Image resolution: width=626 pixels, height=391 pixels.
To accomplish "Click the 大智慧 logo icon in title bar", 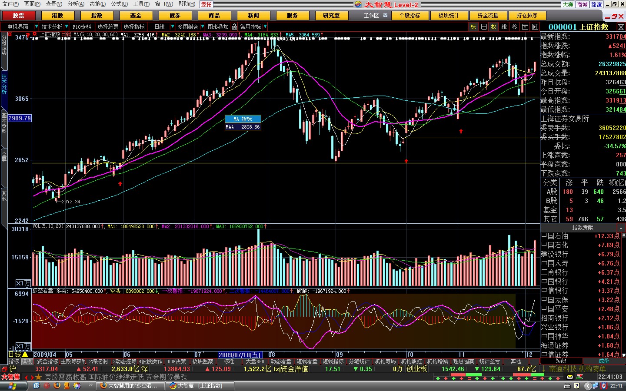I will 358,4.
